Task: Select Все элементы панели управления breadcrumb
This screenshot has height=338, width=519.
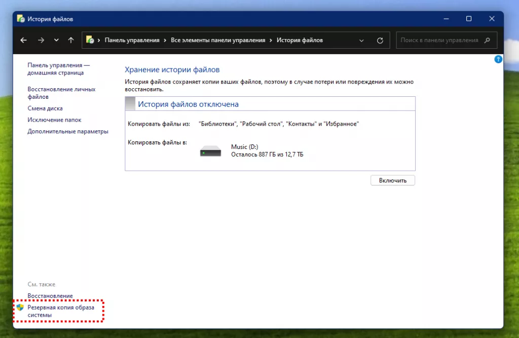Action: point(218,41)
